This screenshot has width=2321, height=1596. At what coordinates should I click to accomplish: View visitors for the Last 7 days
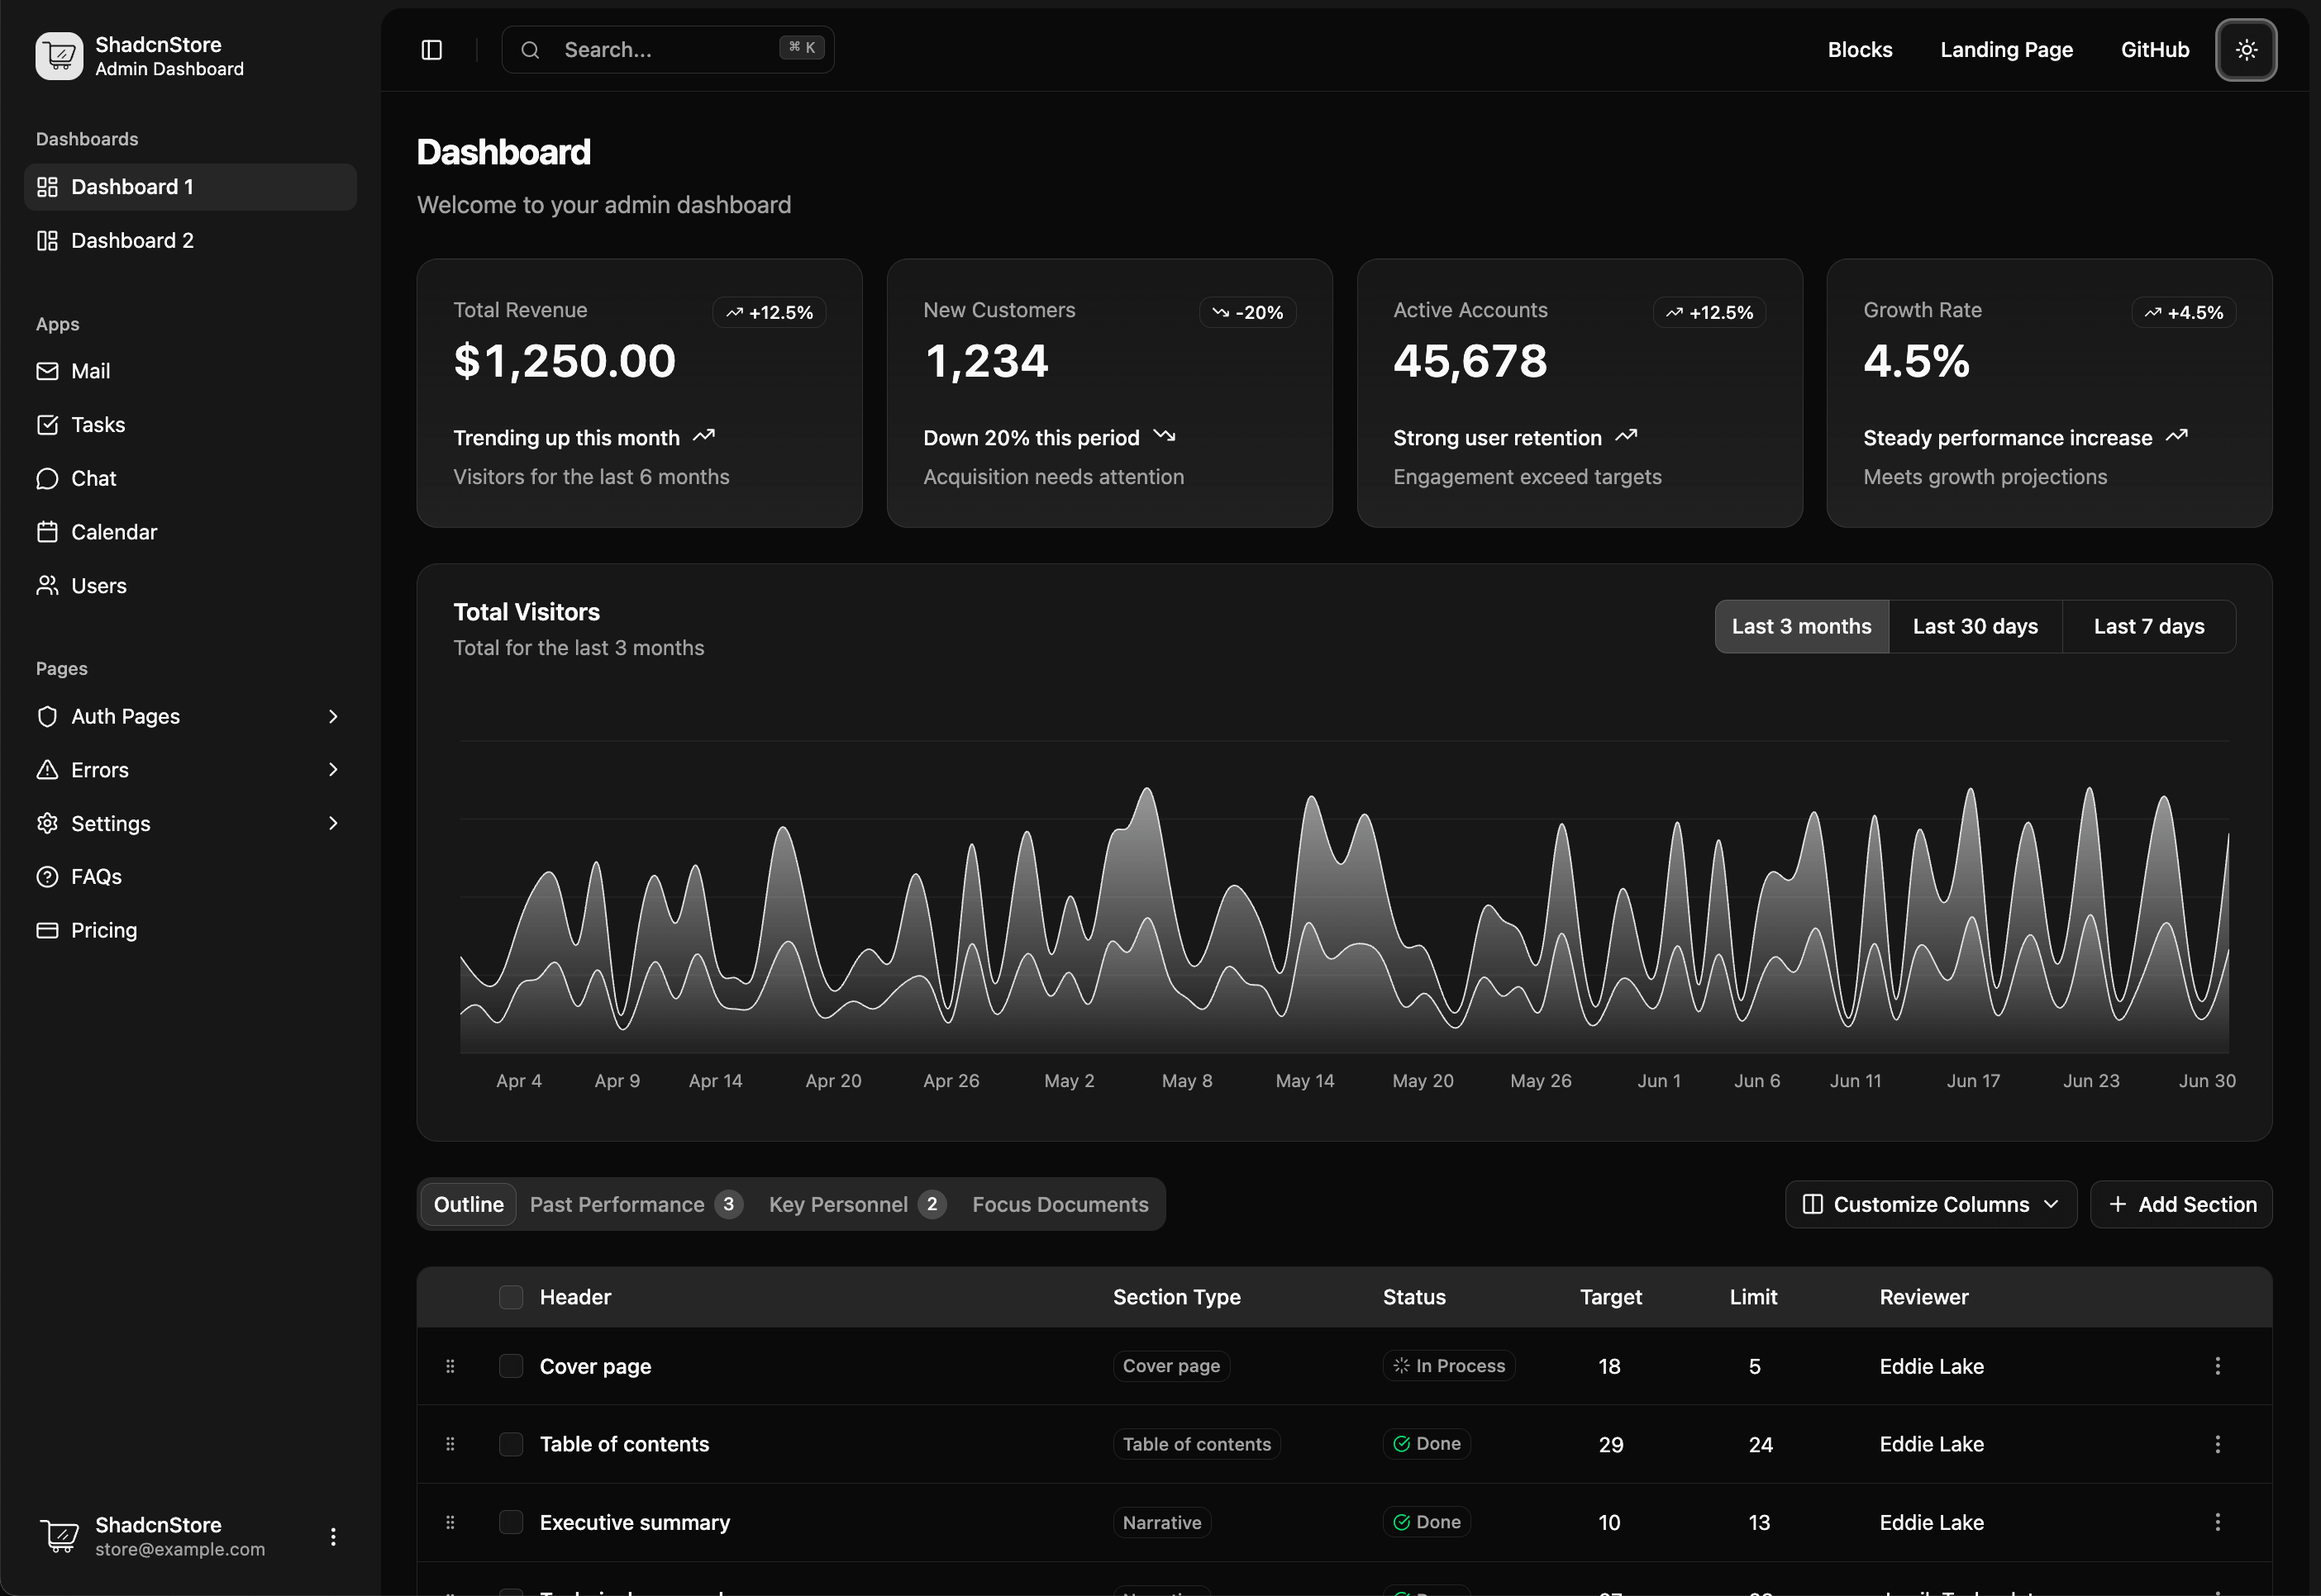point(2149,626)
